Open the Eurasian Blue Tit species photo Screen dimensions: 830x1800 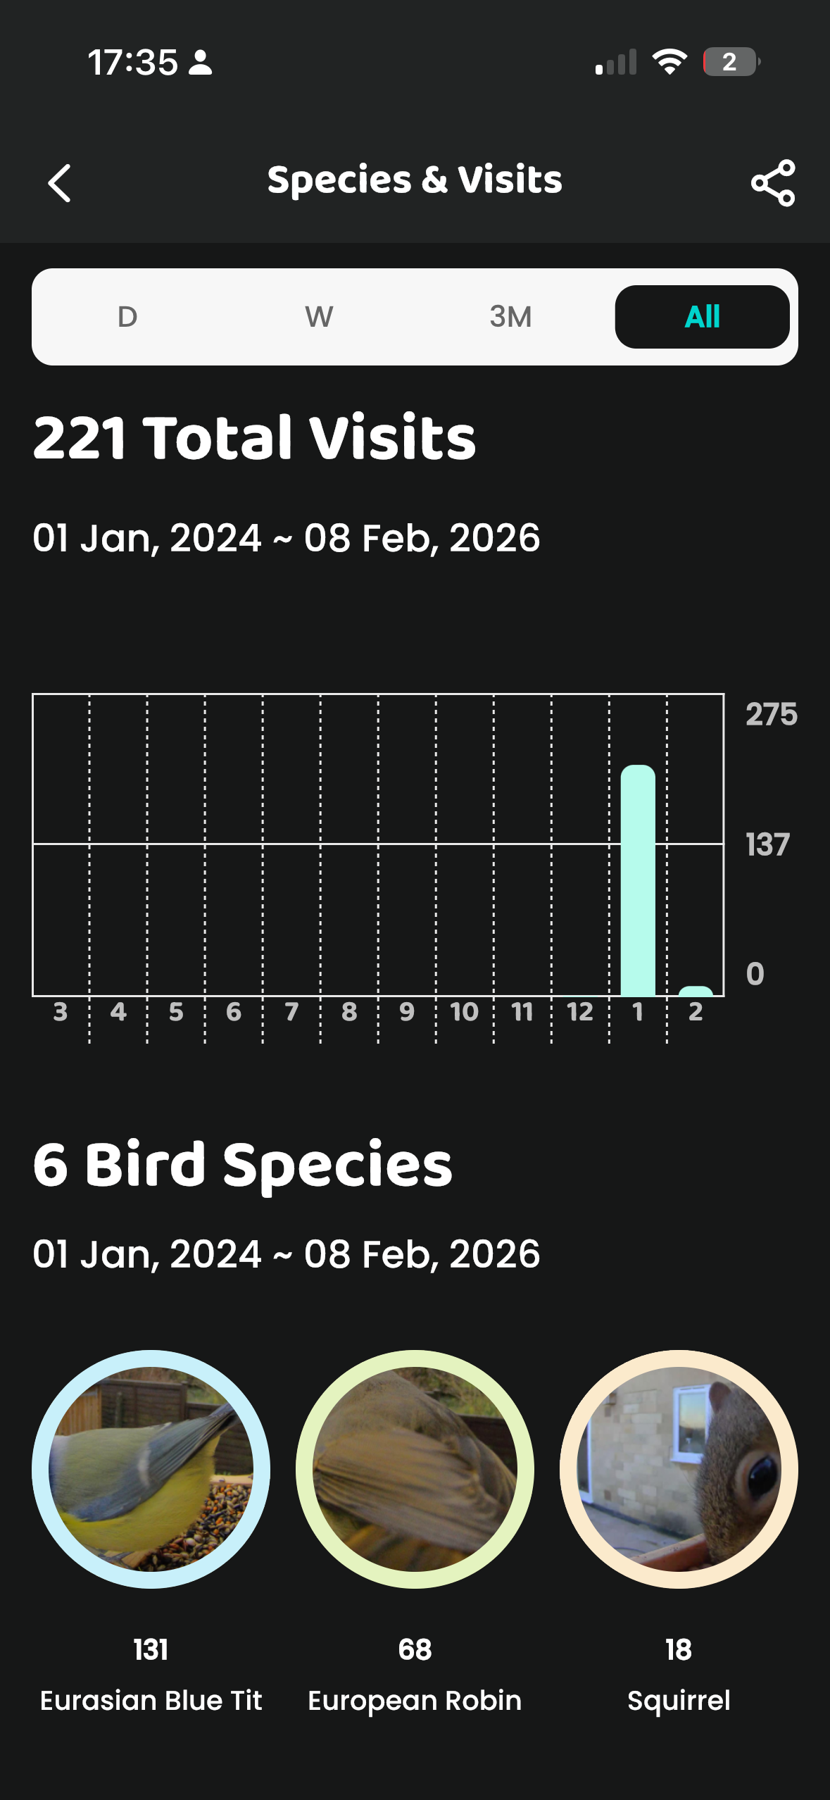[152, 1467]
